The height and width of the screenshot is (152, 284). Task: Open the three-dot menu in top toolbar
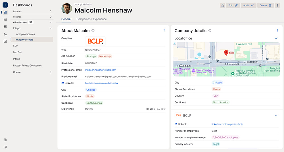277,5
